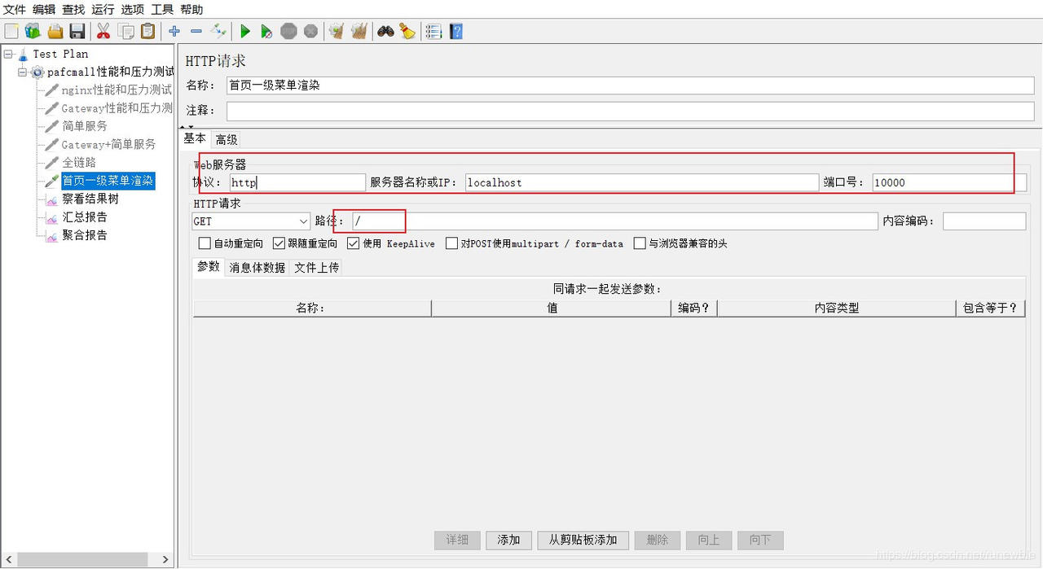Open the GET method dropdown
1043x569 pixels.
(x=251, y=221)
